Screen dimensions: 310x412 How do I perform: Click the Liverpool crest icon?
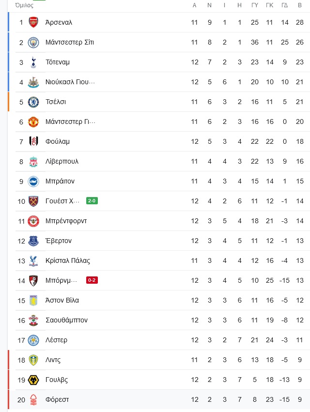pyautogui.click(x=33, y=162)
